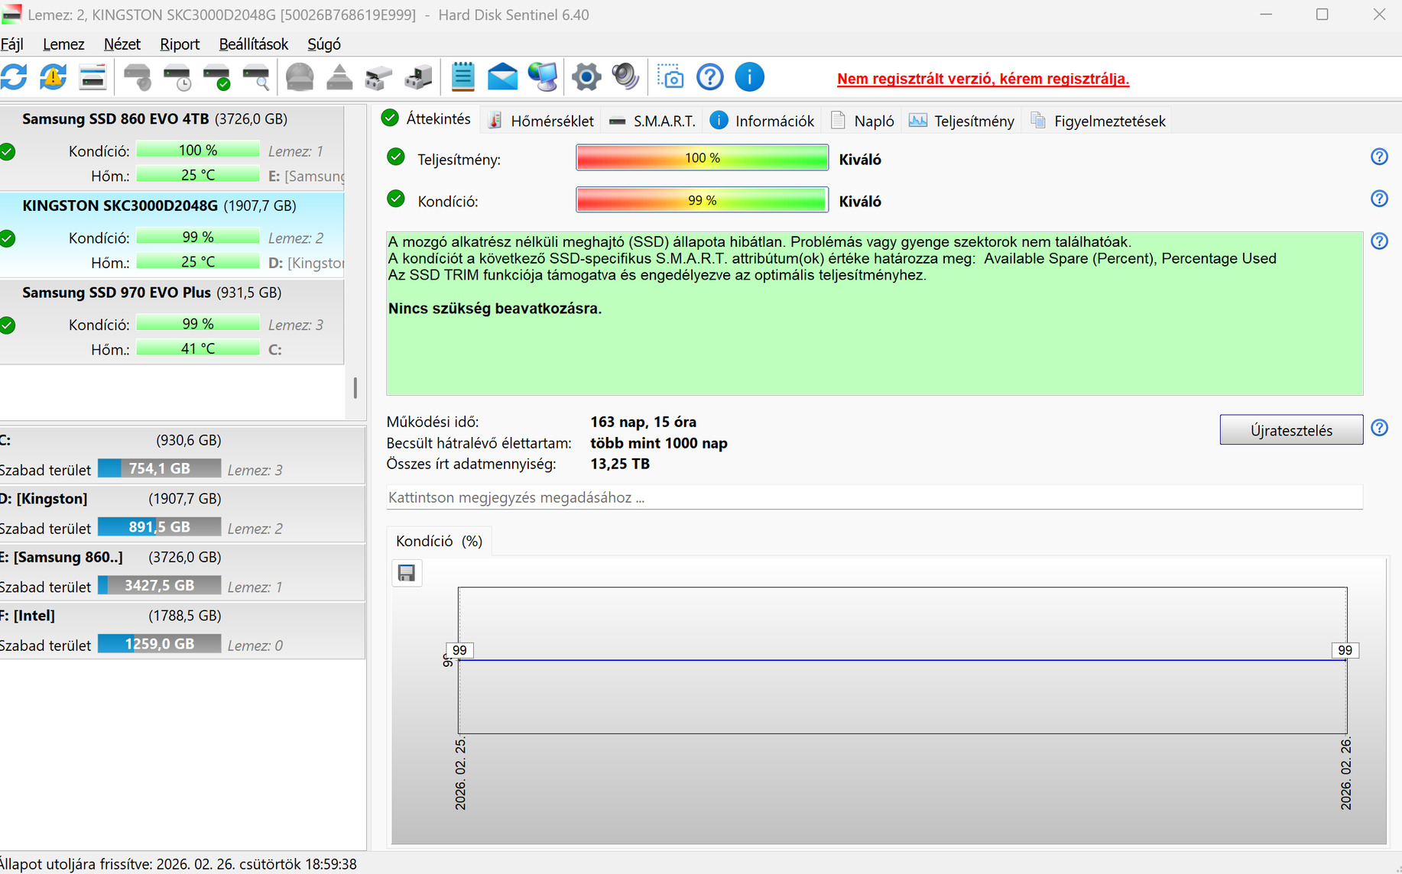Click the blue envelope e-mail icon
Image resolution: width=1402 pixels, height=874 pixels.
pos(502,77)
